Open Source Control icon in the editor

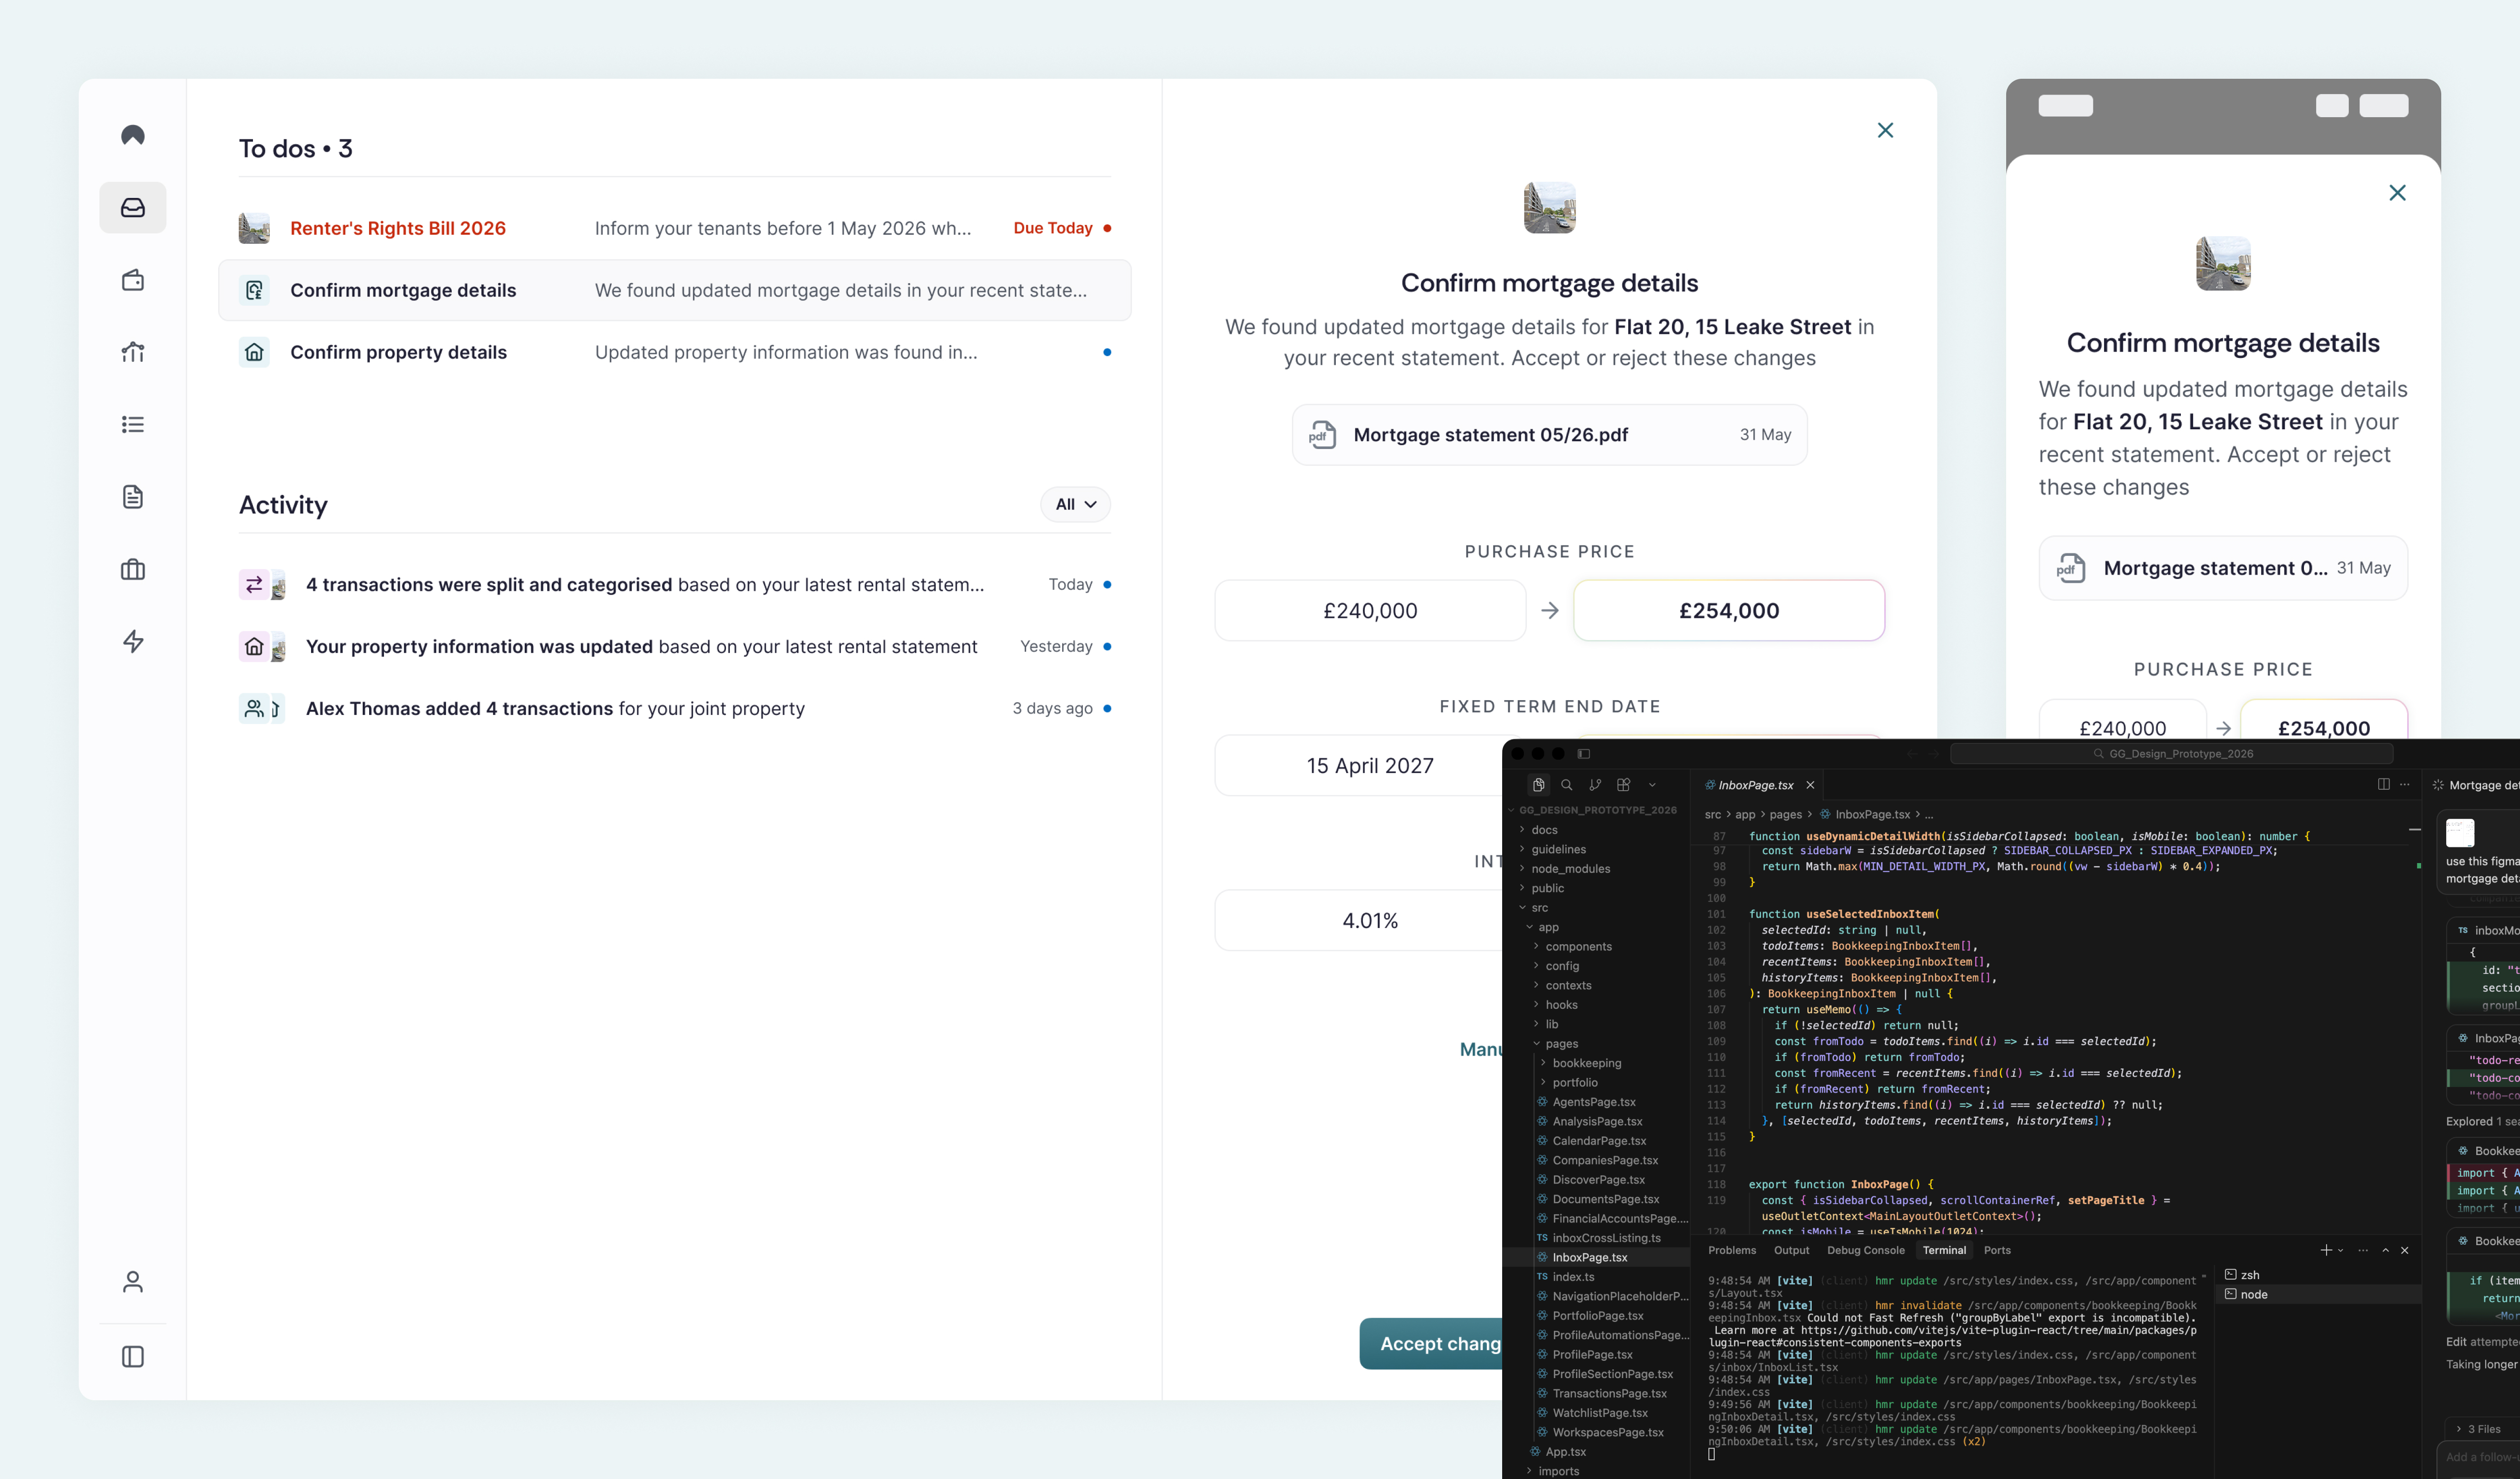click(x=1595, y=785)
